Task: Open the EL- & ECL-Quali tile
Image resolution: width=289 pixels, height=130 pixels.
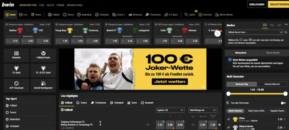Action: pos(43,70)
